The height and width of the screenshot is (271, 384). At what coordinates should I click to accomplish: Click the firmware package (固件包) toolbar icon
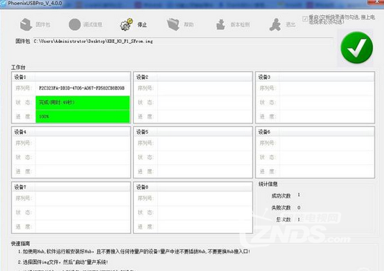click(x=26, y=24)
